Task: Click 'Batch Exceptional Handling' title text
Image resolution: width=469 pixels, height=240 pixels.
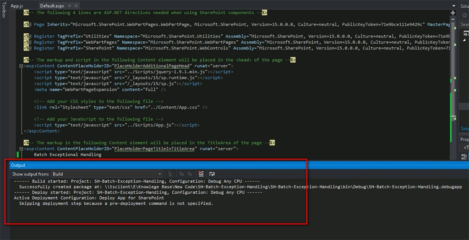Action: coord(68,155)
